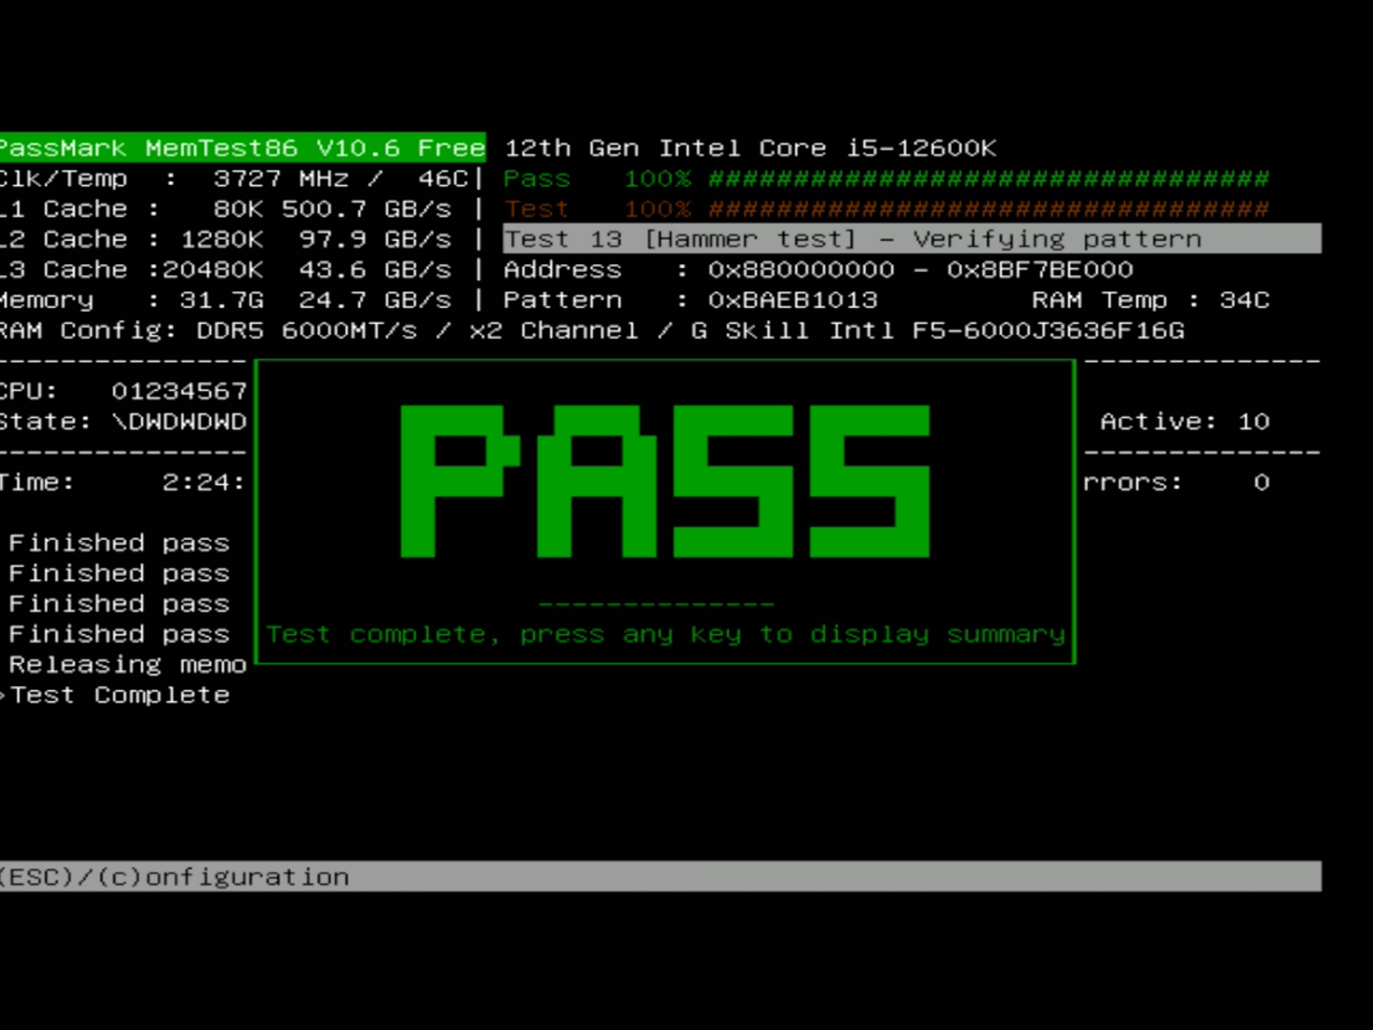Viewport: 1373px width, 1030px height.
Task: Click the RAM Temp 34C reading
Action: click(1150, 300)
